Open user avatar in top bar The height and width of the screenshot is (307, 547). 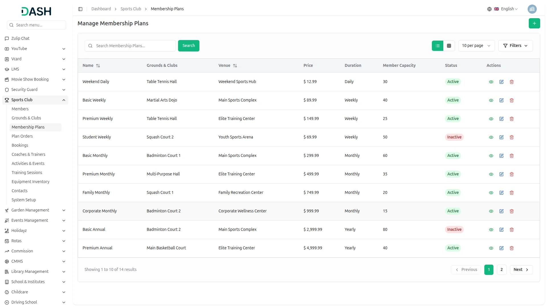[x=532, y=9]
